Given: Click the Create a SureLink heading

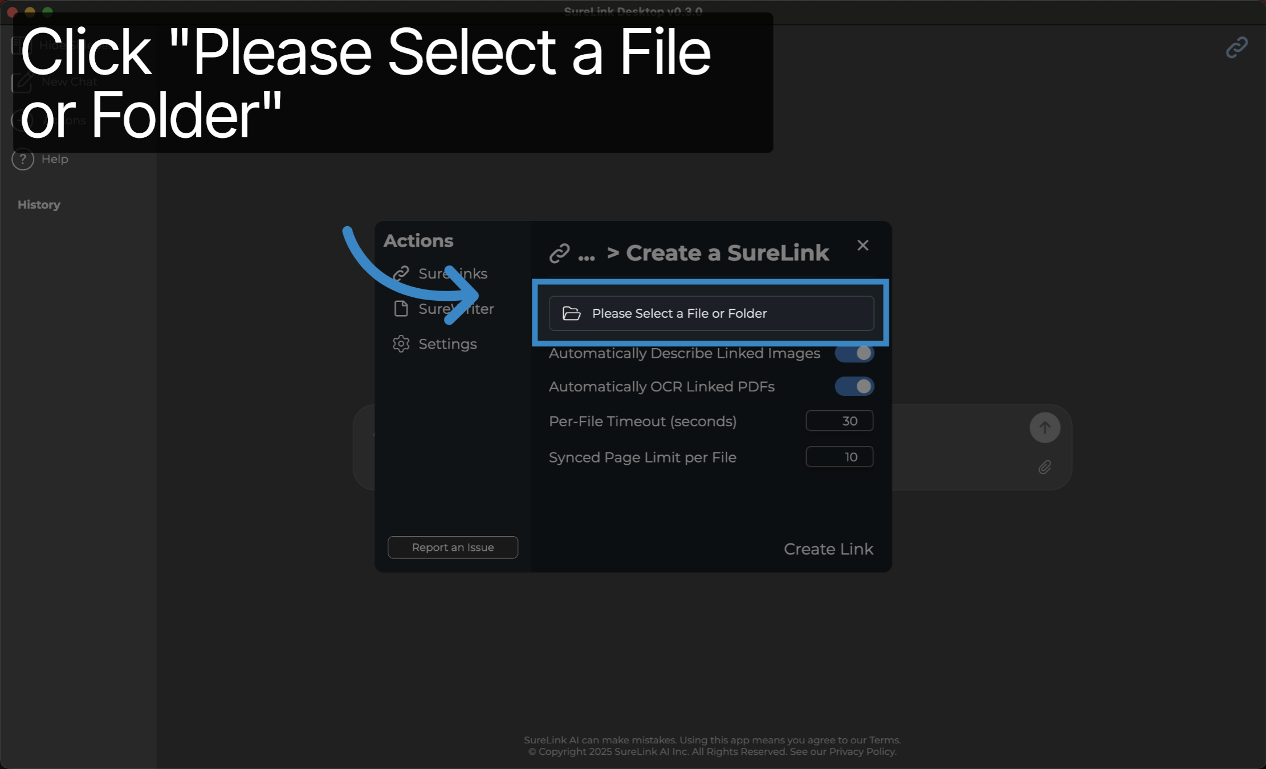Looking at the screenshot, I should [x=727, y=253].
